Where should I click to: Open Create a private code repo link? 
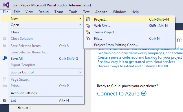point(140,57)
